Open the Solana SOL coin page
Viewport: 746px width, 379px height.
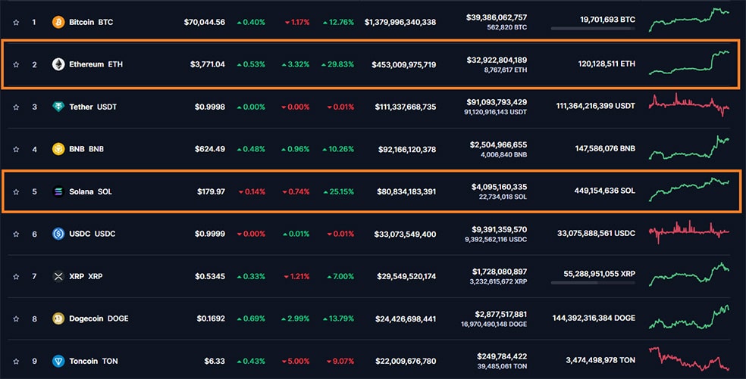click(90, 192)
